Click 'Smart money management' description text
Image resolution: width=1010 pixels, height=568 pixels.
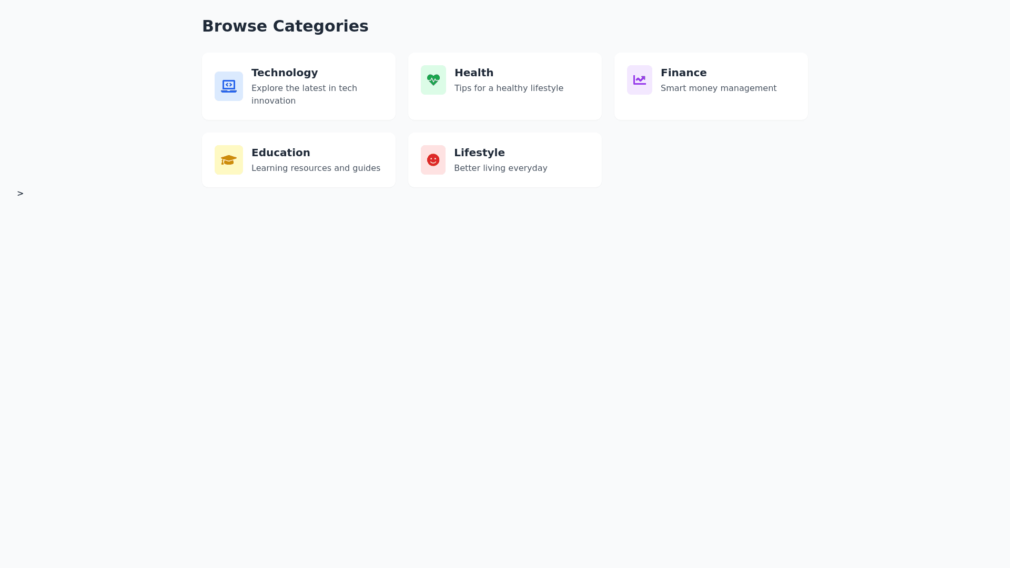(x=718, y=88)
